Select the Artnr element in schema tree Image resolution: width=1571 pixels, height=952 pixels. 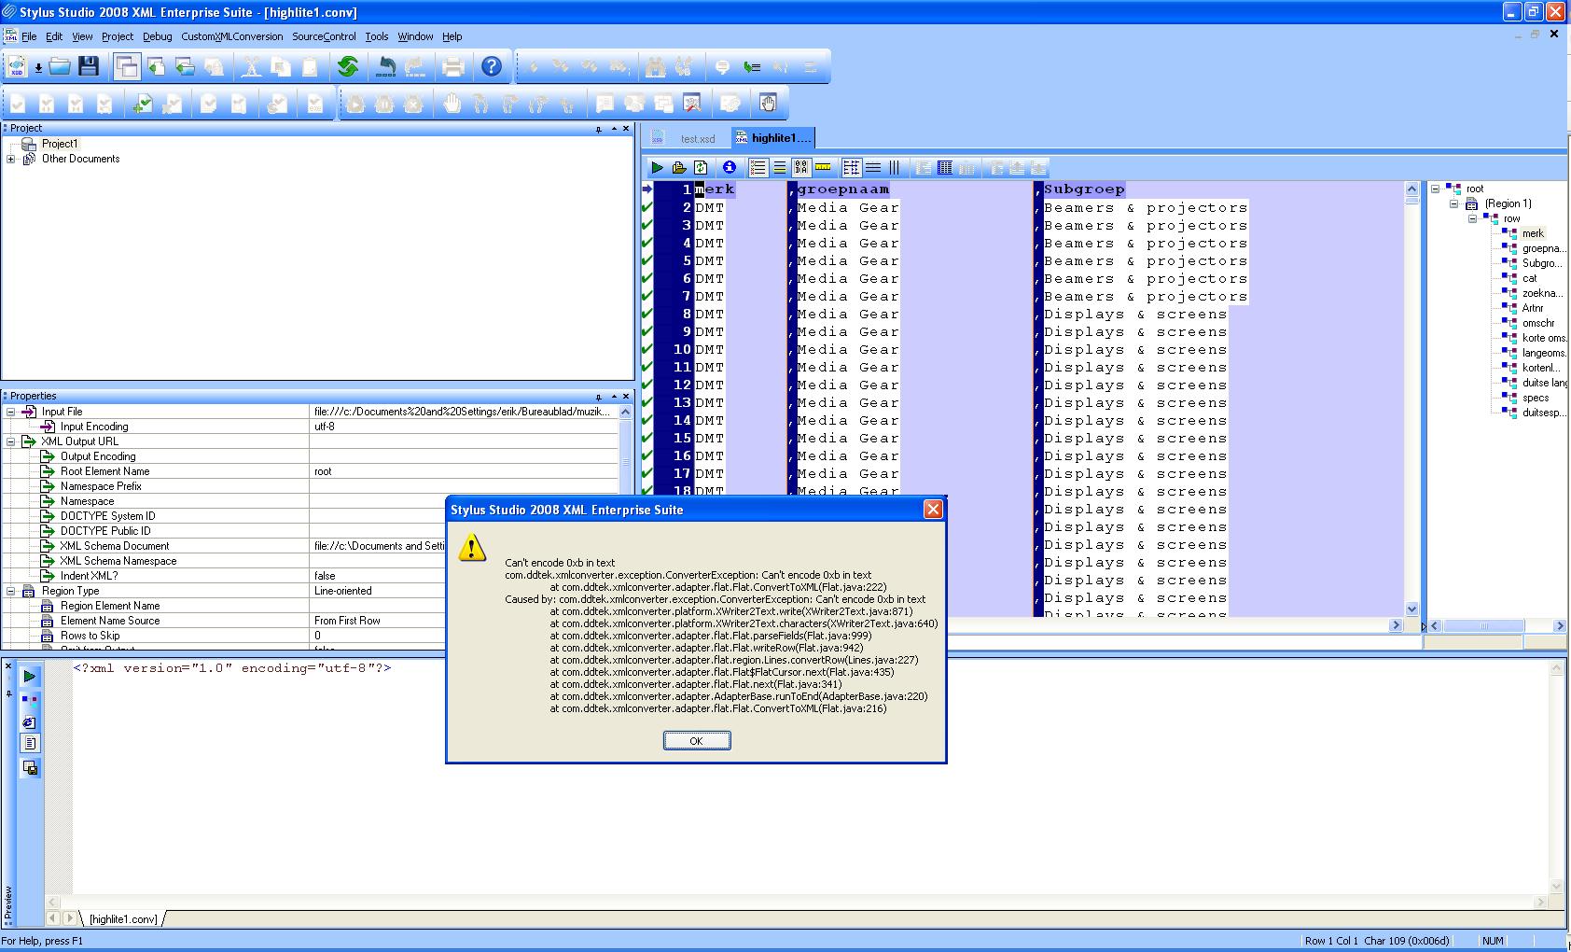coord(1533,308)
